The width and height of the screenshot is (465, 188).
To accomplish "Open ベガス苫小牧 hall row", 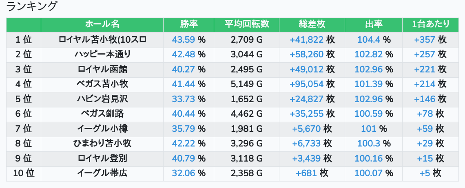I will tap(102, 84).
